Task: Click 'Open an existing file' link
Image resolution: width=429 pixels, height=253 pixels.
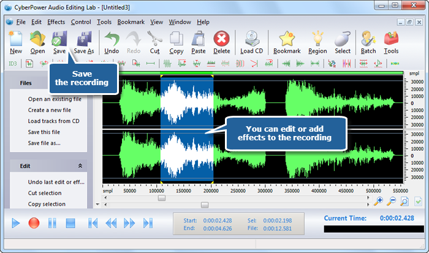Action: pyautogui.click(x=55, y=99)
